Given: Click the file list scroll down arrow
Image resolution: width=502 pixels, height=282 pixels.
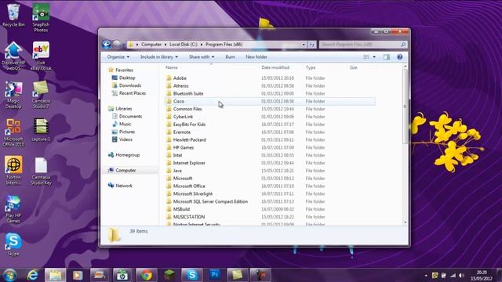Looking at the screenshot, I should (x=406, y=222).
